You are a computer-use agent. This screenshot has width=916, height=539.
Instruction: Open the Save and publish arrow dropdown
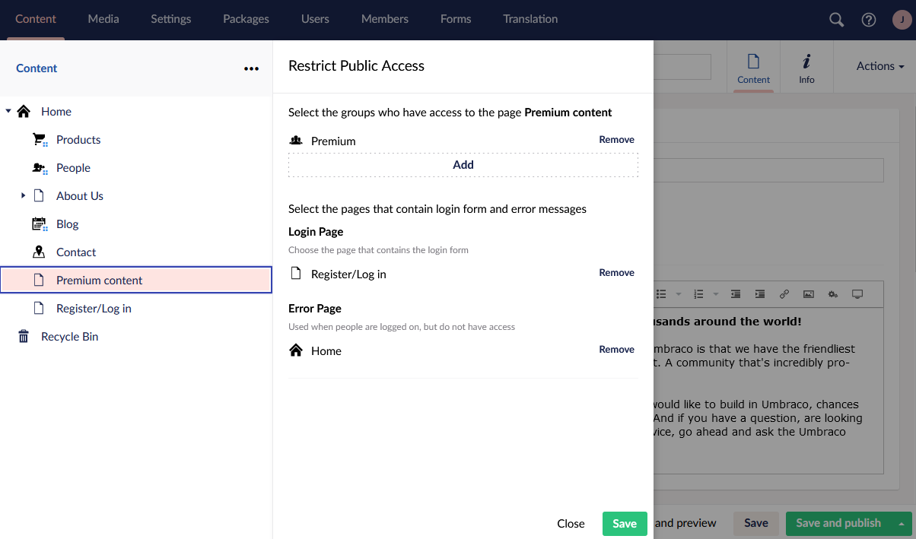pos(902,523)
